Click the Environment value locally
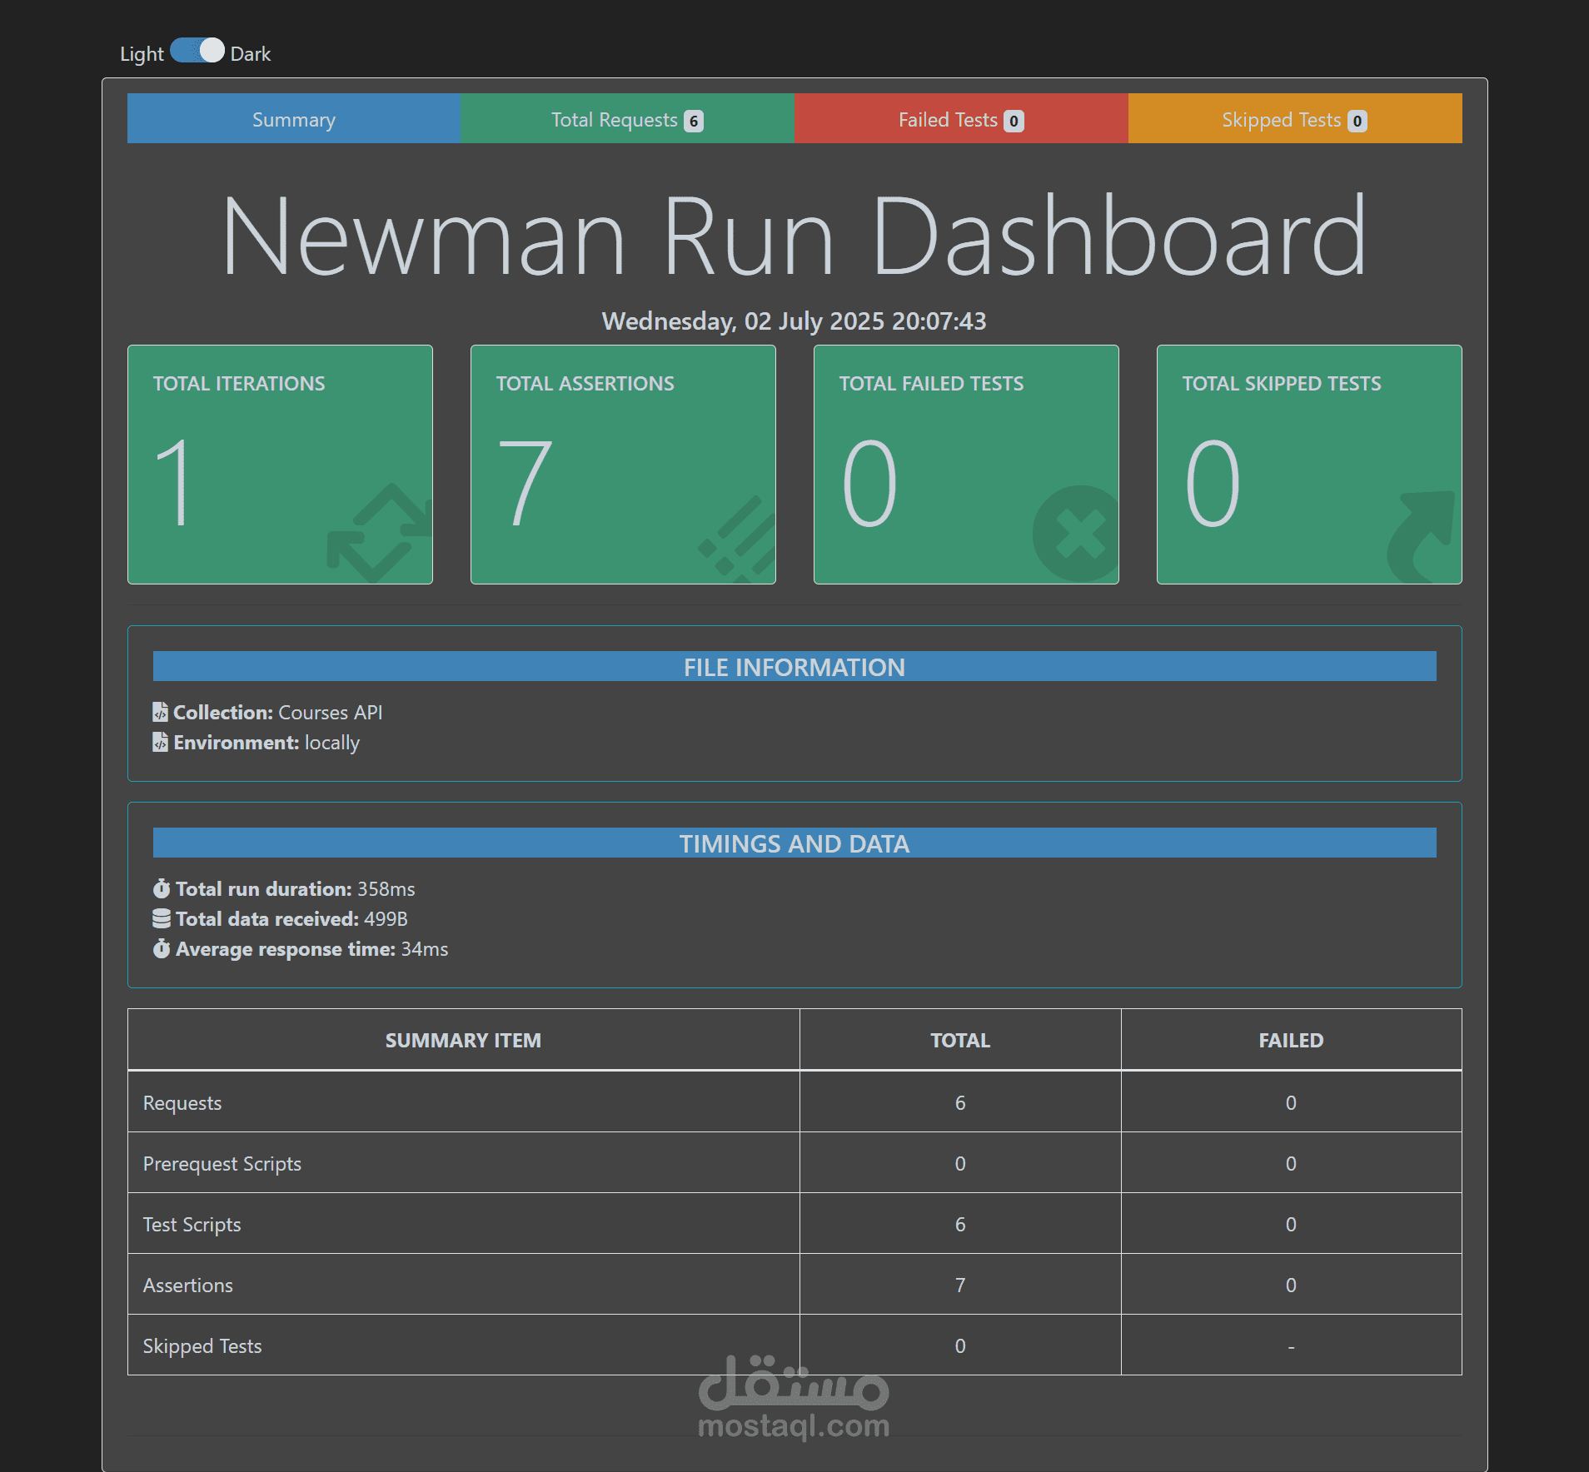The height and width of the screenshot is (1472, 1589). tap(332, 743)
